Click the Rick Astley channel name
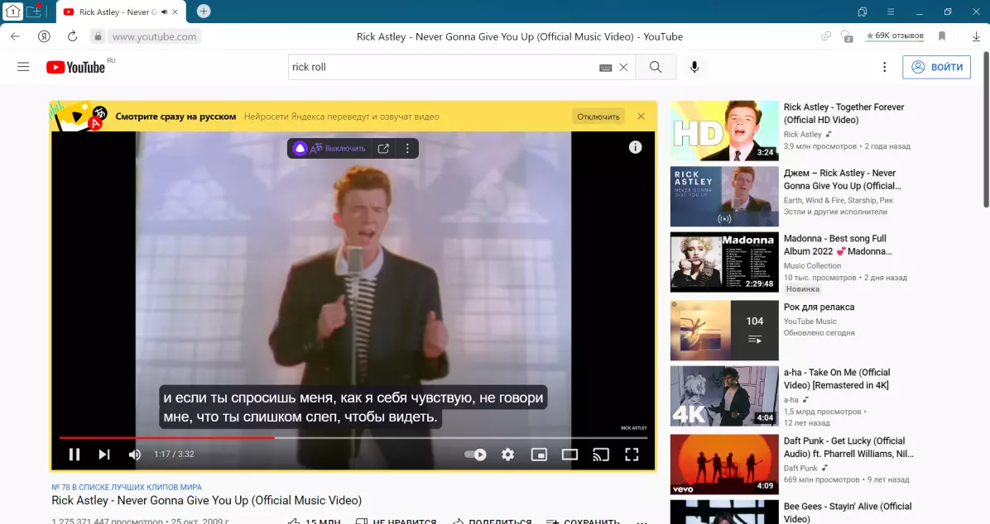Image resolution: width=990 pixels, height=524 pixels. [x=802, y=135]
